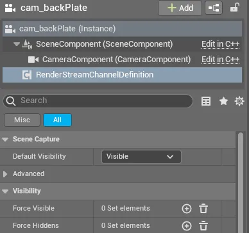
Task: Collapse the Scene Capture section
Action: pos(5,140)
